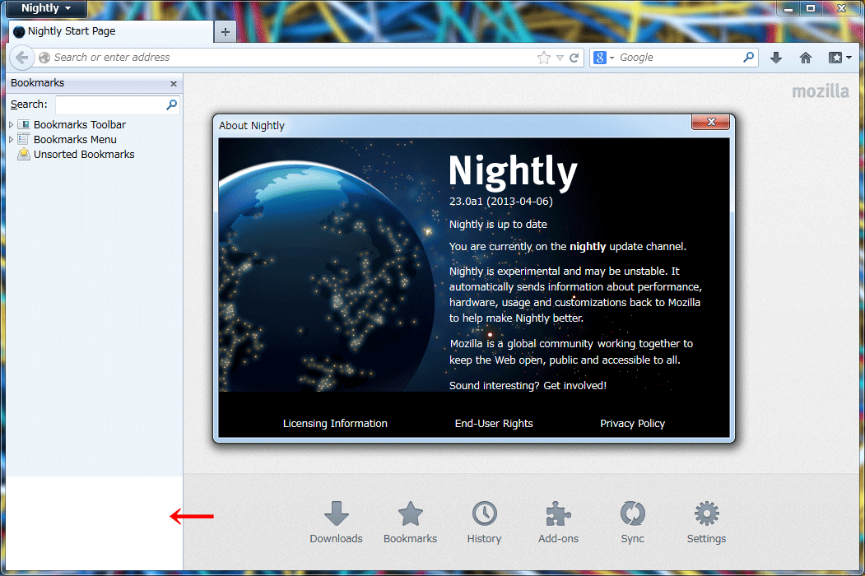
Task: Open the search engine selector dropdown
Action: [604, 58]
